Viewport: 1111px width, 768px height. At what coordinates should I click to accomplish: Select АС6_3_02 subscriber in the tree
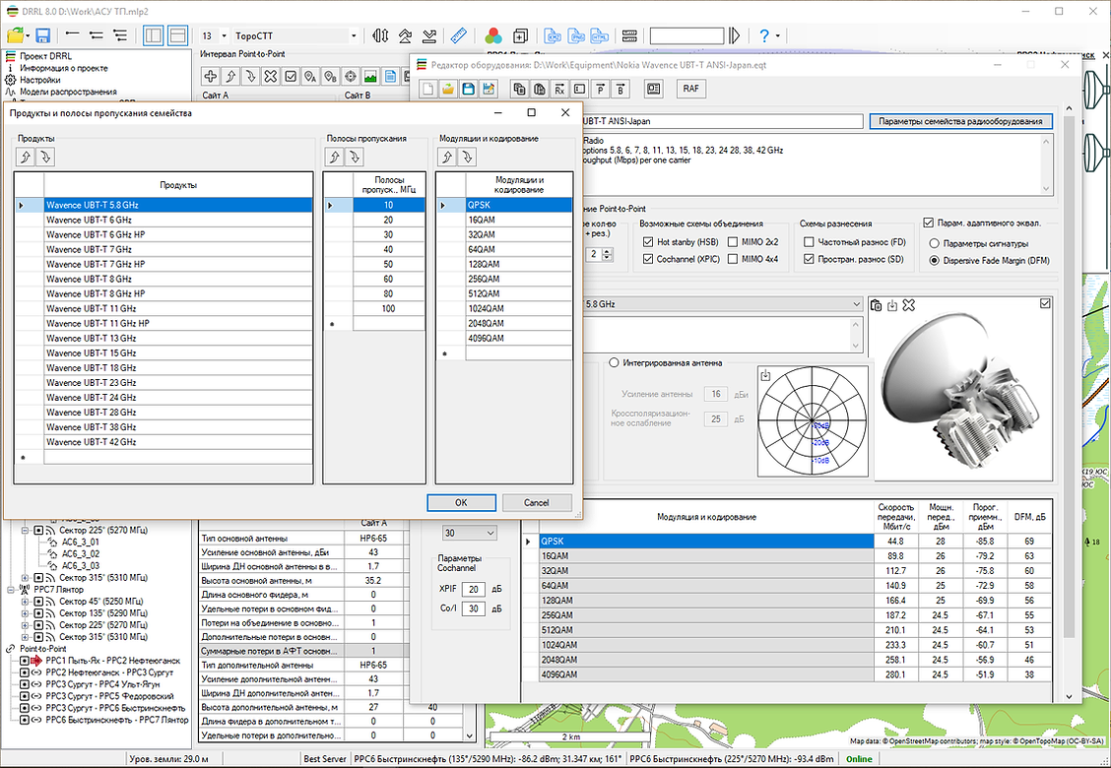(80, 554)
